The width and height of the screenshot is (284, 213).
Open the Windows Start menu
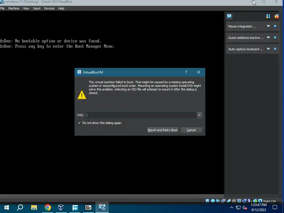tap(7, 207)
